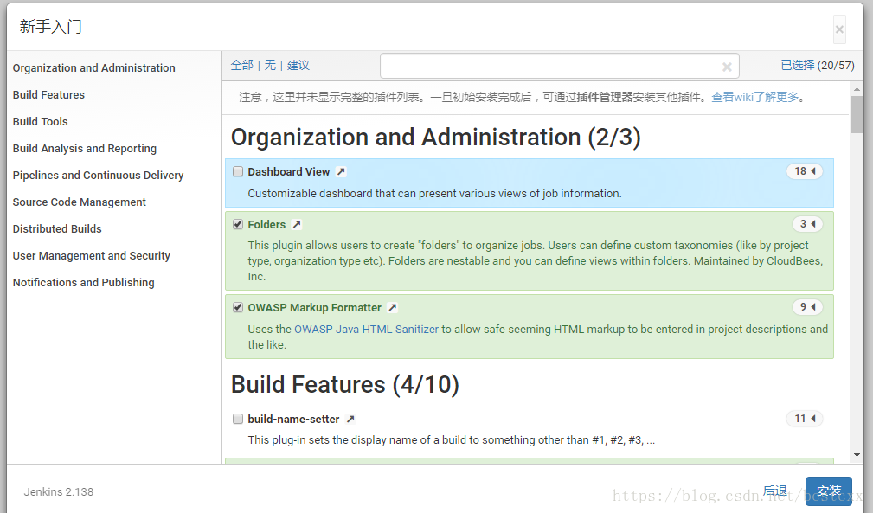Image resolution: width=873 pixels, height=513 pixels.
Task: Click the 安装 install button
Action: click(x=829, y=491)
